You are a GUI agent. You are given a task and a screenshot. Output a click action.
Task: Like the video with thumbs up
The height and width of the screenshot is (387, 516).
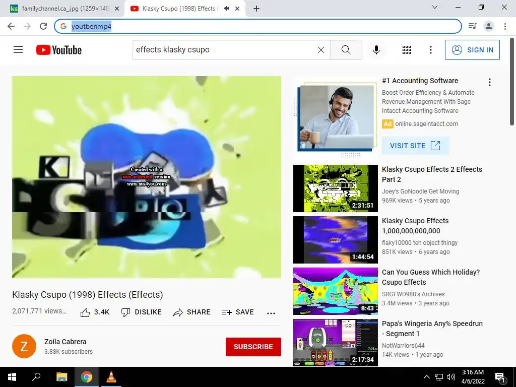[95, 312]
